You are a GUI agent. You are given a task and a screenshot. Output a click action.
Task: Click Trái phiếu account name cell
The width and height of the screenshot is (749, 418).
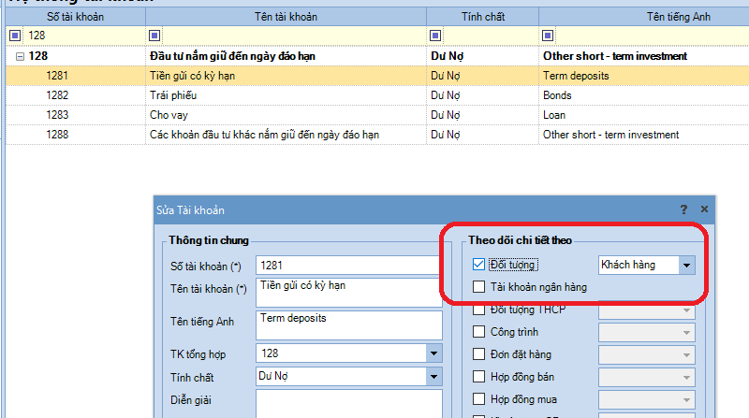(286, 95)
